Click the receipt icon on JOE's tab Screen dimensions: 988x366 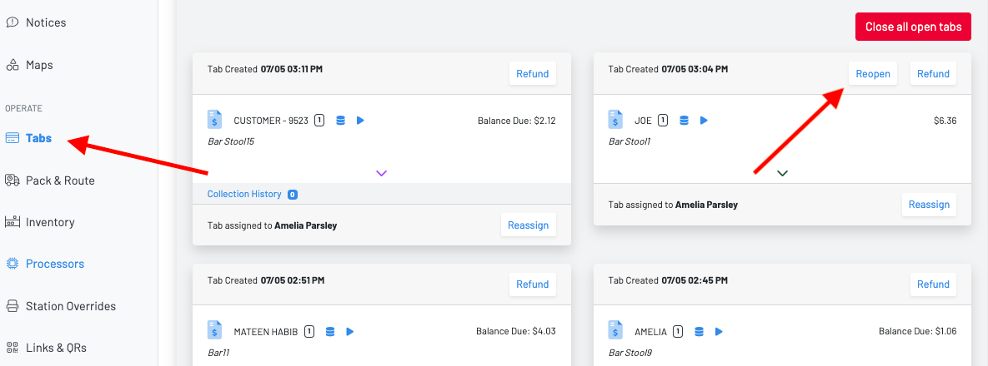(x=615, y=120)
